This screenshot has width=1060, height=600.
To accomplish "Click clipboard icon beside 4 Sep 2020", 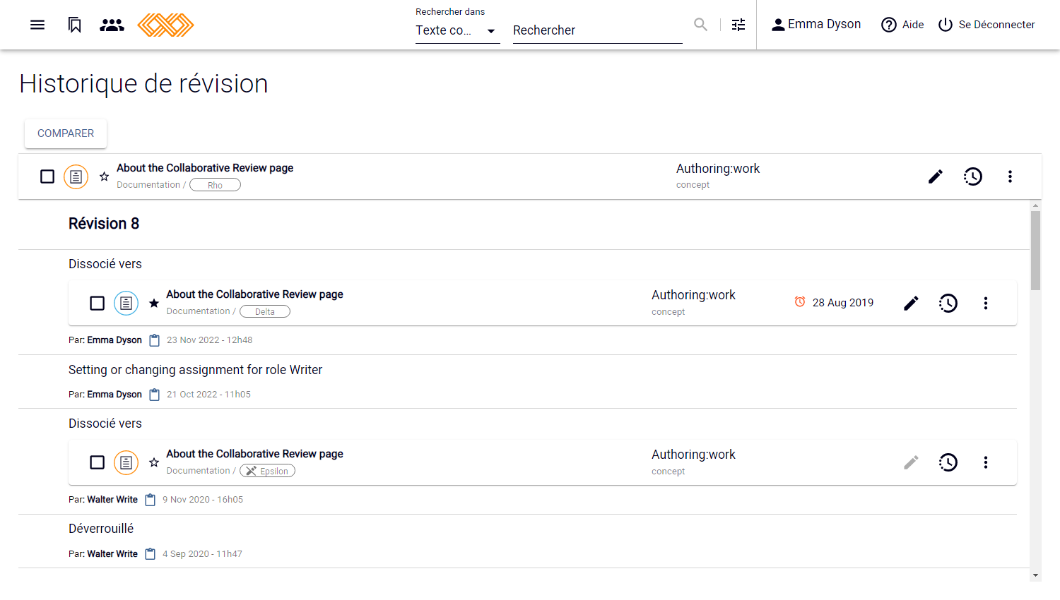I will coord(151,554).
